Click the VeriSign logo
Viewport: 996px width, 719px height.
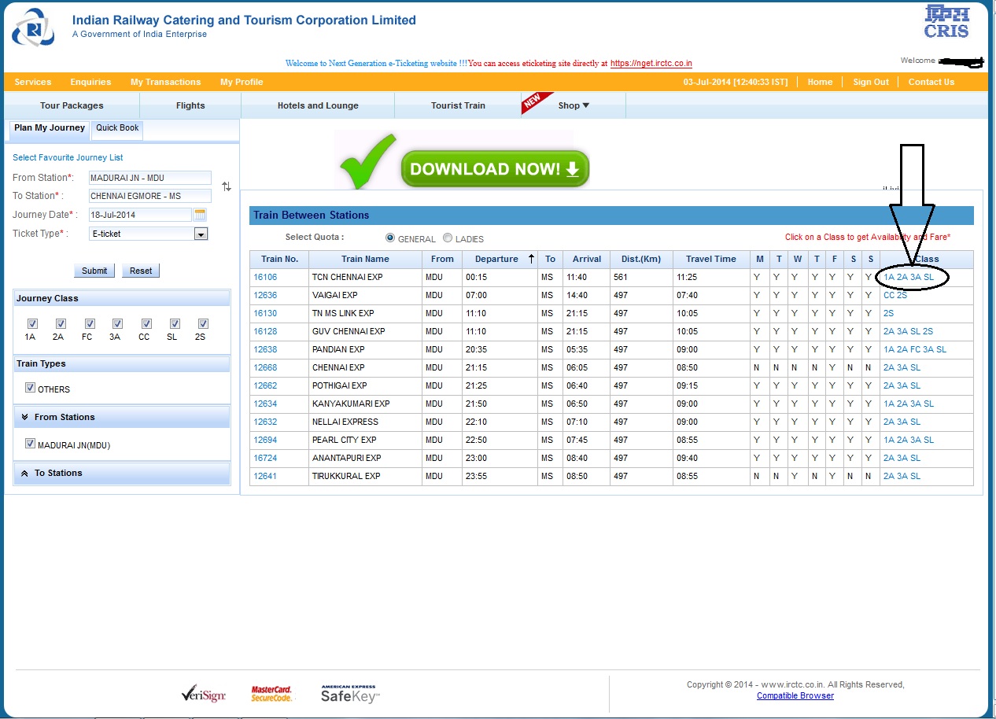coord(203,695)
